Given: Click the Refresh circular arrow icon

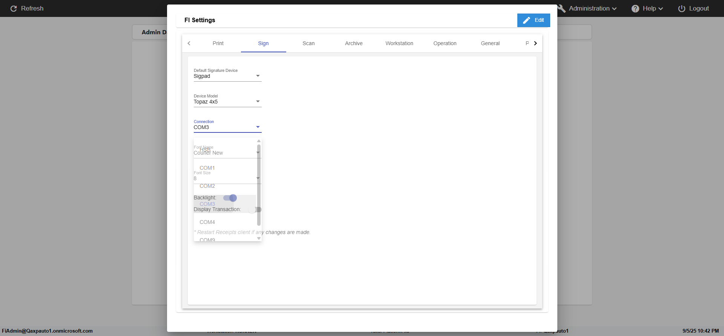Looking at the screenshot, I should click(x=14, y=9).
